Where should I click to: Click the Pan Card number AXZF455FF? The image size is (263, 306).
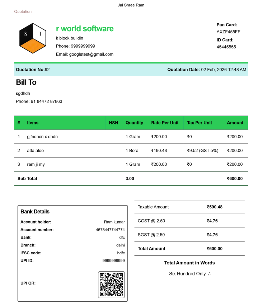[228, 32]
